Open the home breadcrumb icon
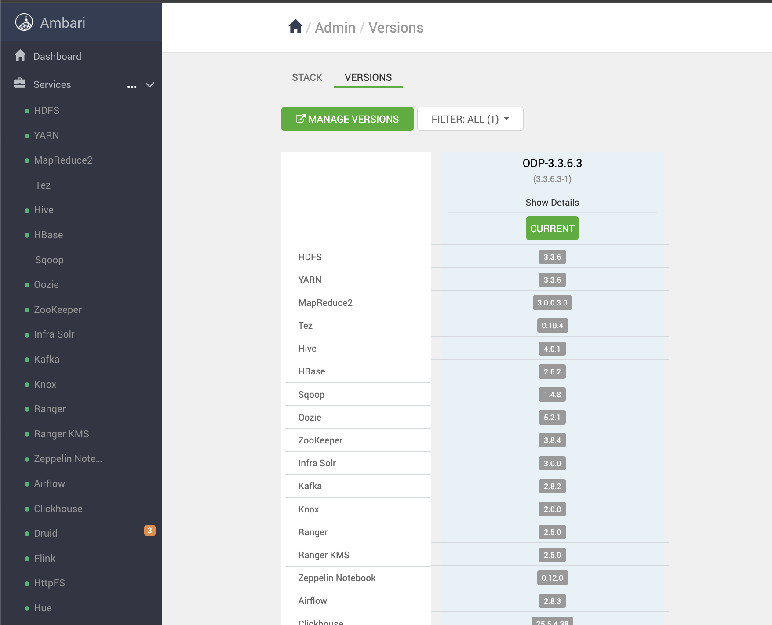This screenshot has width=772, height=625. (x=295, y=27)
